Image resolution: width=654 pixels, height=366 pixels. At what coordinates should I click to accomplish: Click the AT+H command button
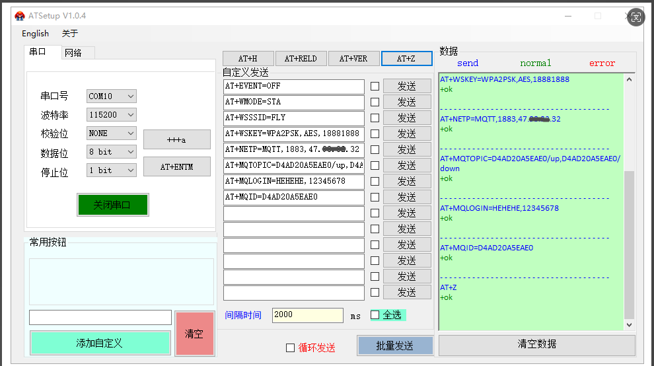coord(248,59)
